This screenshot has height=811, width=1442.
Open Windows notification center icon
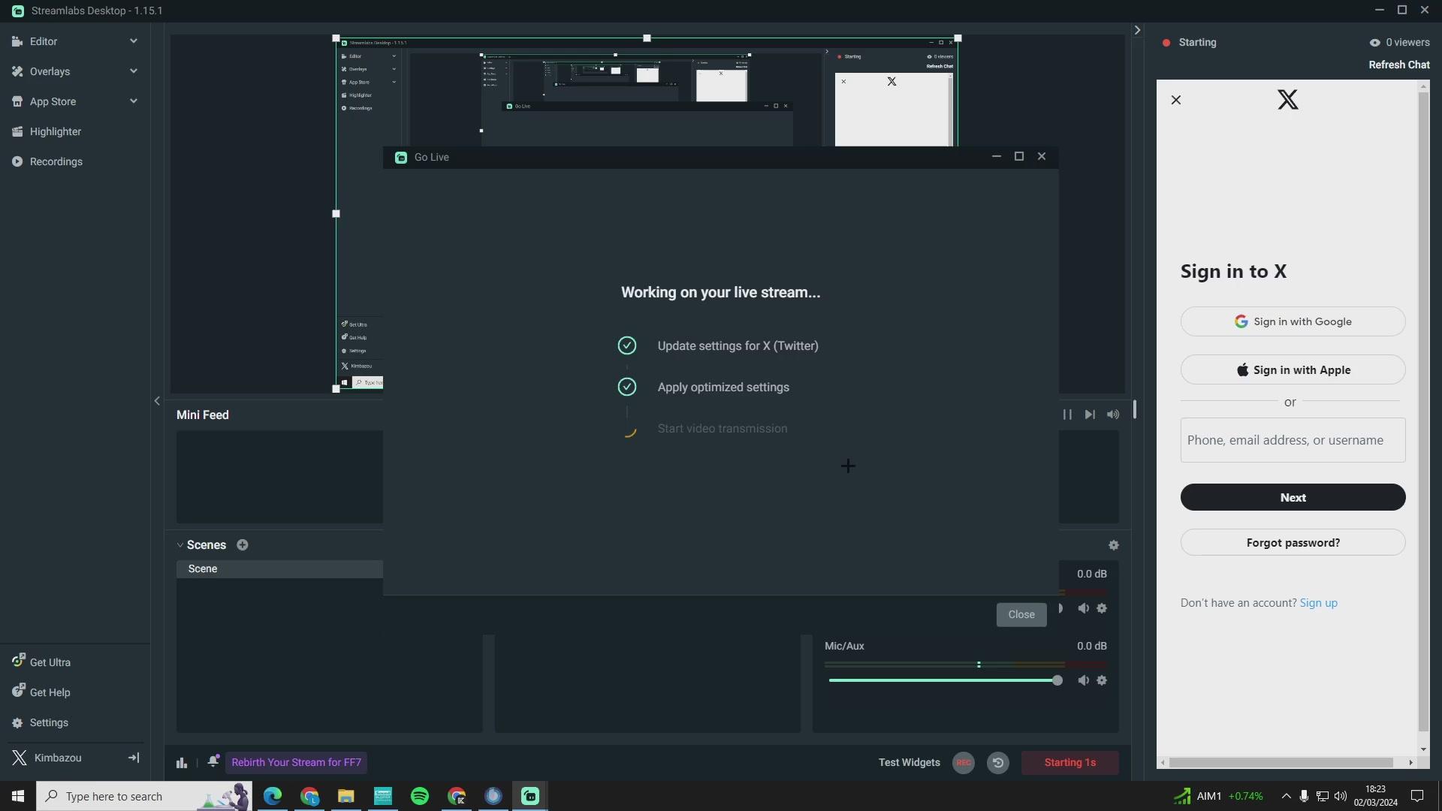pos(1417,796)
